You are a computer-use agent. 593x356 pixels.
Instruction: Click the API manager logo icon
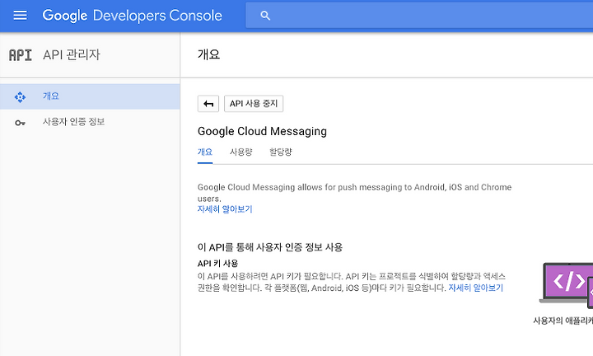click(x=21, y=55)
